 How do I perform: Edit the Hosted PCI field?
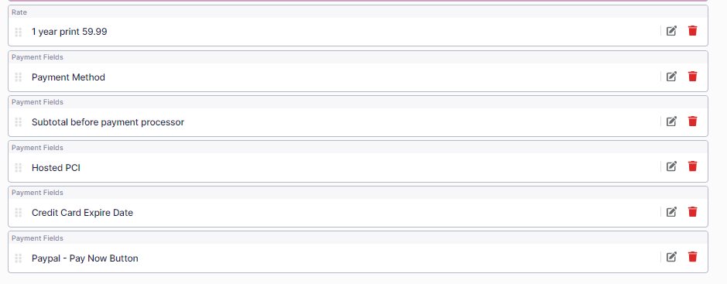(671, 166)
